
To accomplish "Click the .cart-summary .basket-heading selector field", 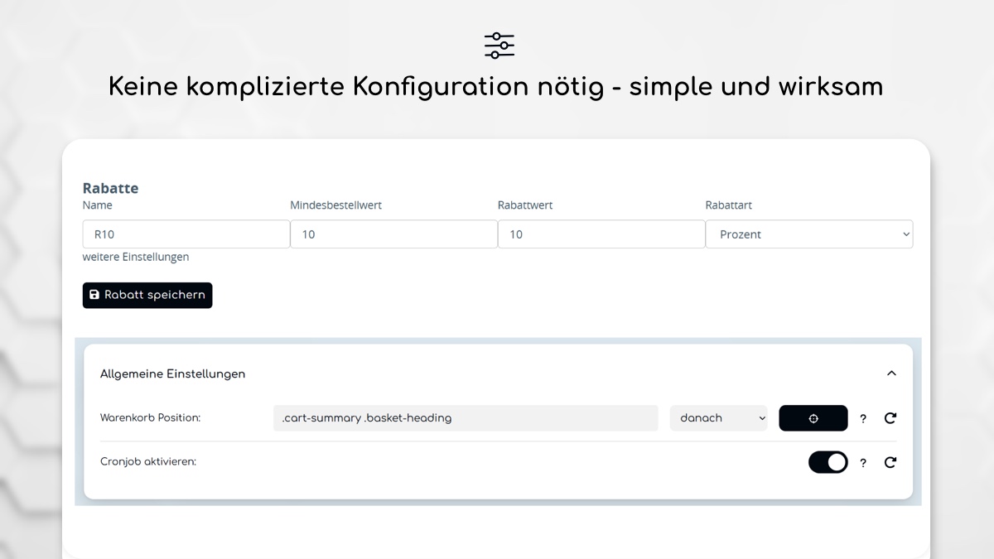I will tap(465, 418).
